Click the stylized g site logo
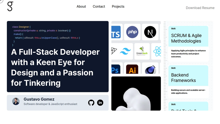 click(x=10, y=6)
